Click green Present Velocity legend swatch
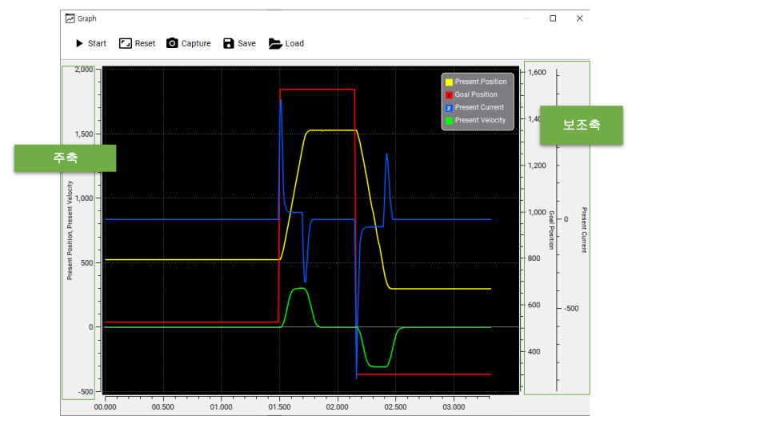768x432 pixels. (449, 121)
